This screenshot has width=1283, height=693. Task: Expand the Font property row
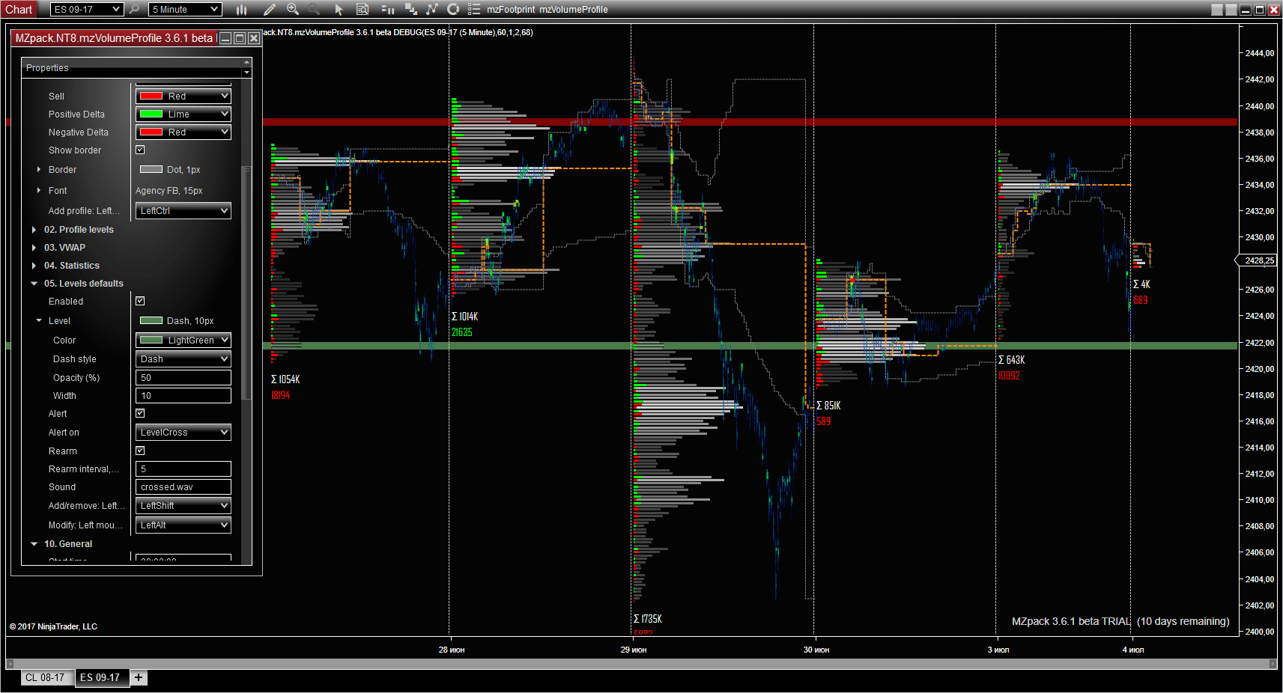click(39, 191)
